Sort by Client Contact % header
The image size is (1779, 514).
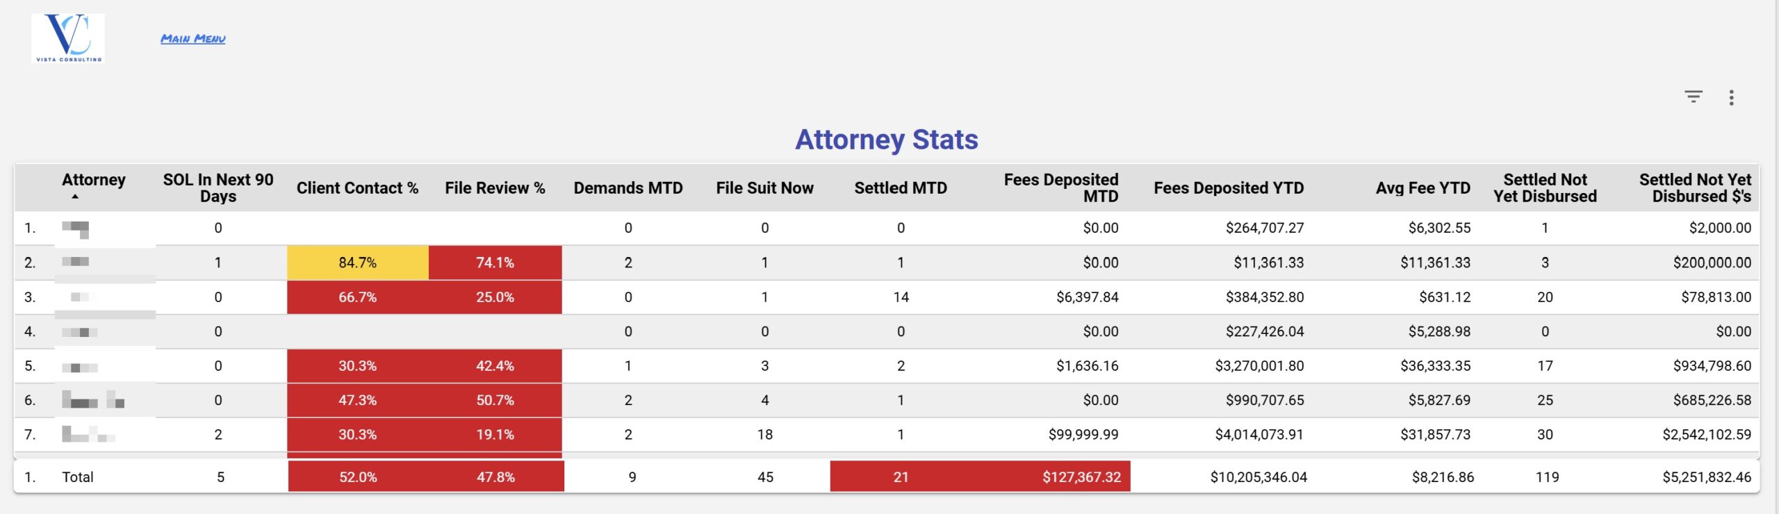(357, 188)
